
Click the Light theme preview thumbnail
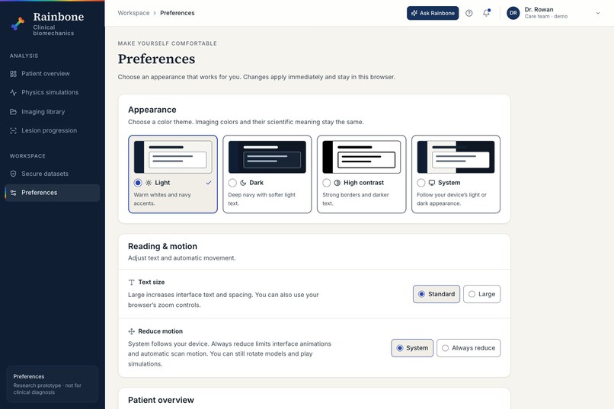point(173,157)
